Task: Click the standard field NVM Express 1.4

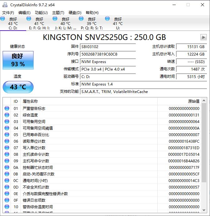Action: click(x=143, y=84)
